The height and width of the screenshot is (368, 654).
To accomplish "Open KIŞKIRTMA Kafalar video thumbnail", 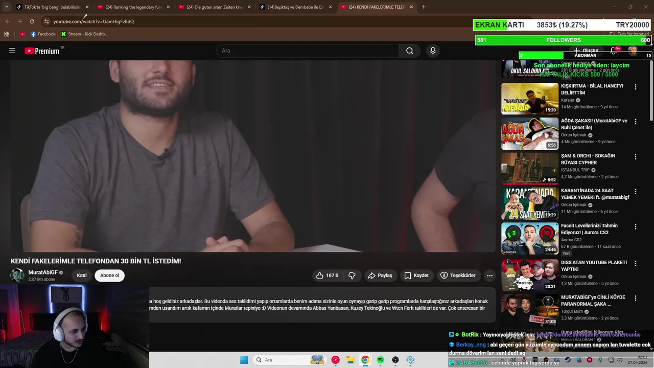I will point(530,99).
